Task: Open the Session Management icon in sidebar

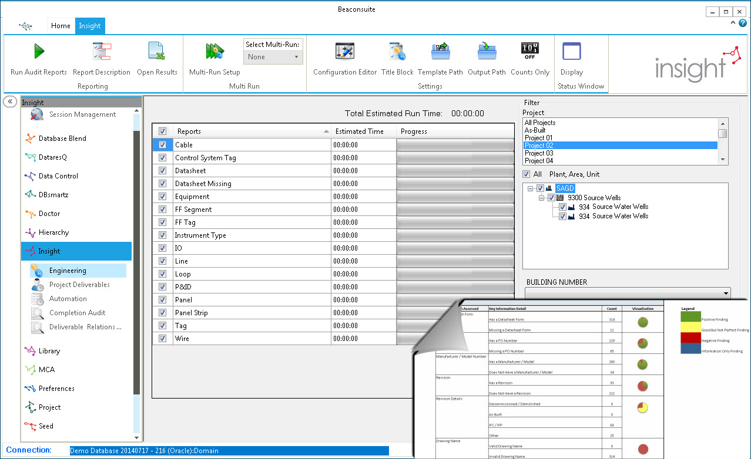Action: [37, 114]
